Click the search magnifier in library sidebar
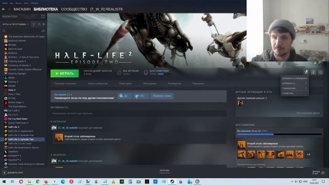 click(x=4, y=31)
